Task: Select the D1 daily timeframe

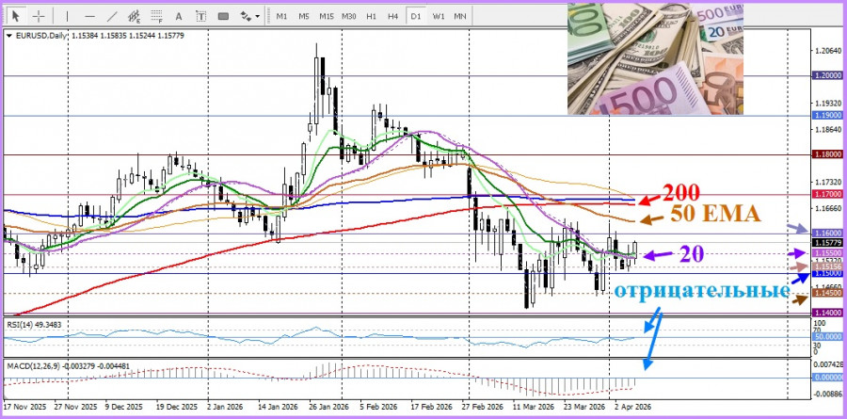Action: [415, 16]
